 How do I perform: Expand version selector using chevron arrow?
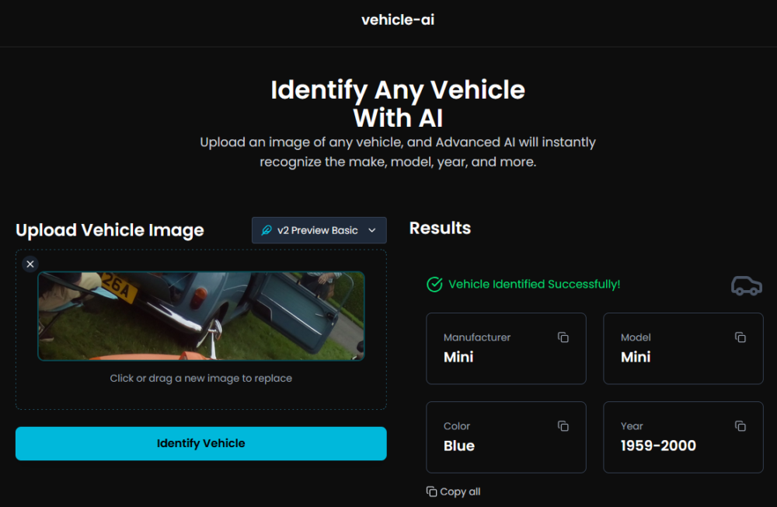click(371, 230)
